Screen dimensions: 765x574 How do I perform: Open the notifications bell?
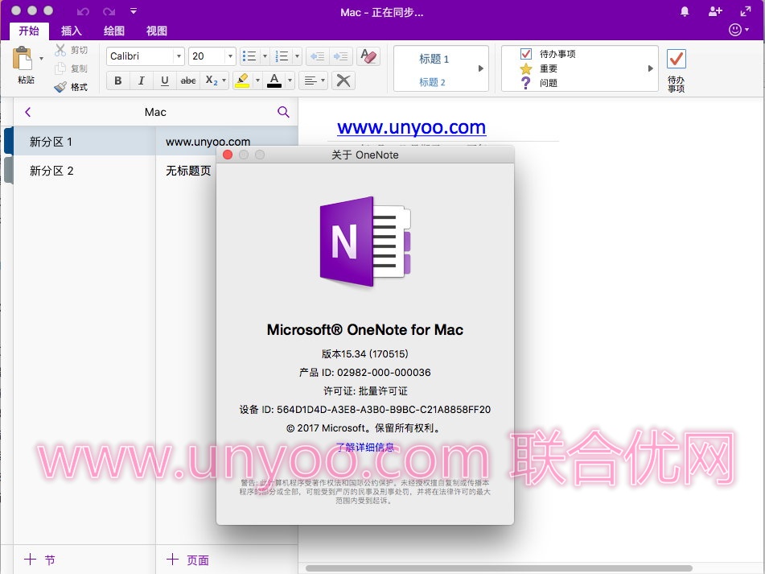tap(685, 12)
